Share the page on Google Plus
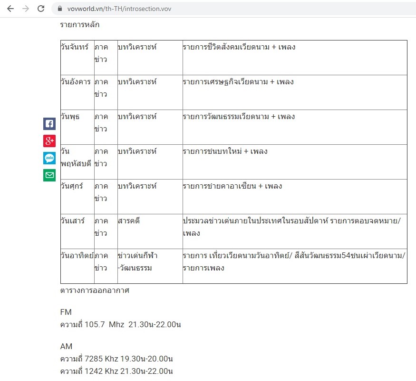Screen dimensions: 416x381 tap(49, 141)
